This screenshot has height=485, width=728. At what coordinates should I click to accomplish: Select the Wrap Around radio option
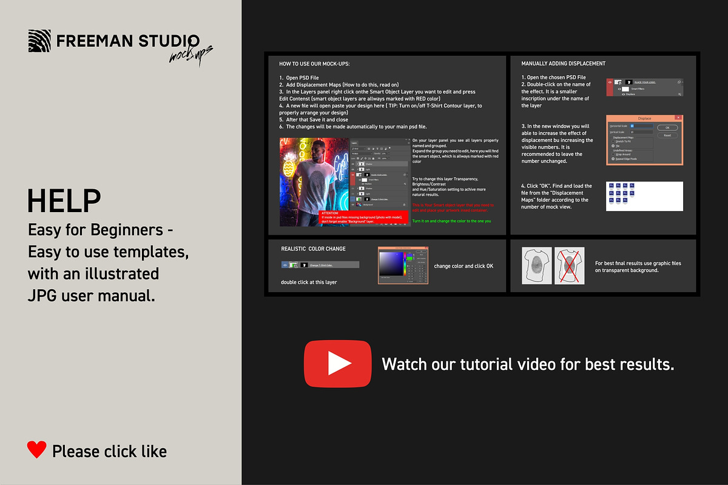(613, 154)
